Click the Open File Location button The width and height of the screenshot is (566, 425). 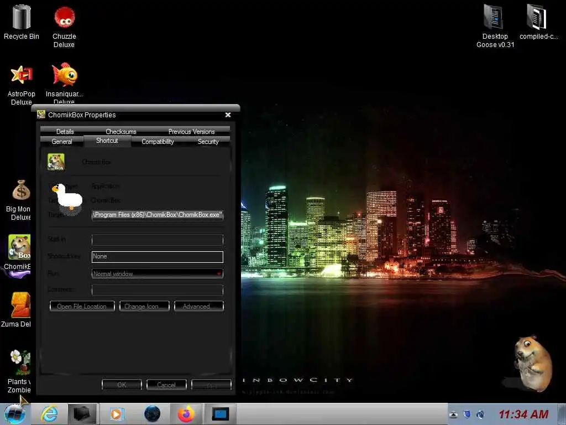click(x=82, y=306)
